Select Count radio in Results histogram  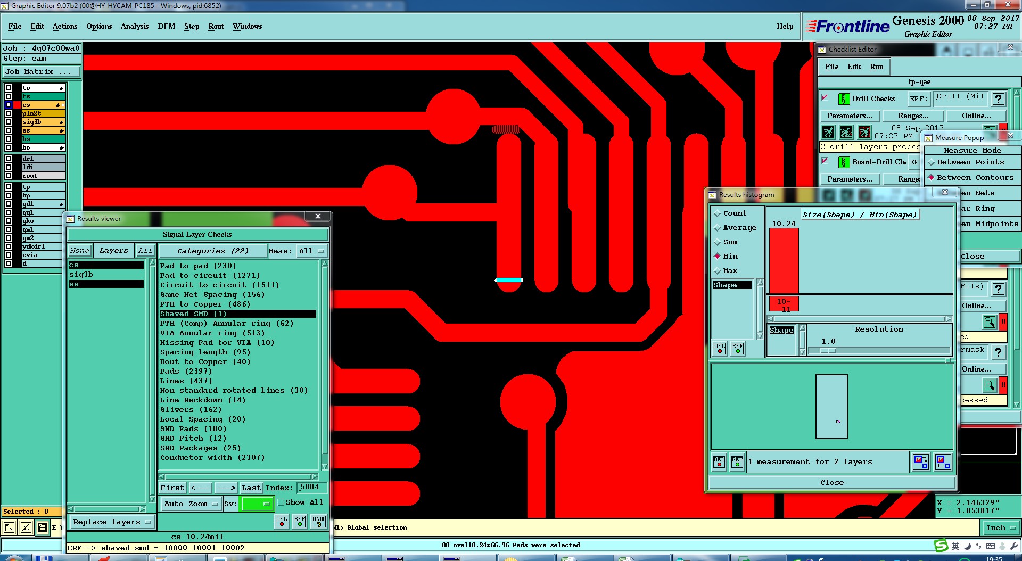click(x=718, y=213)
